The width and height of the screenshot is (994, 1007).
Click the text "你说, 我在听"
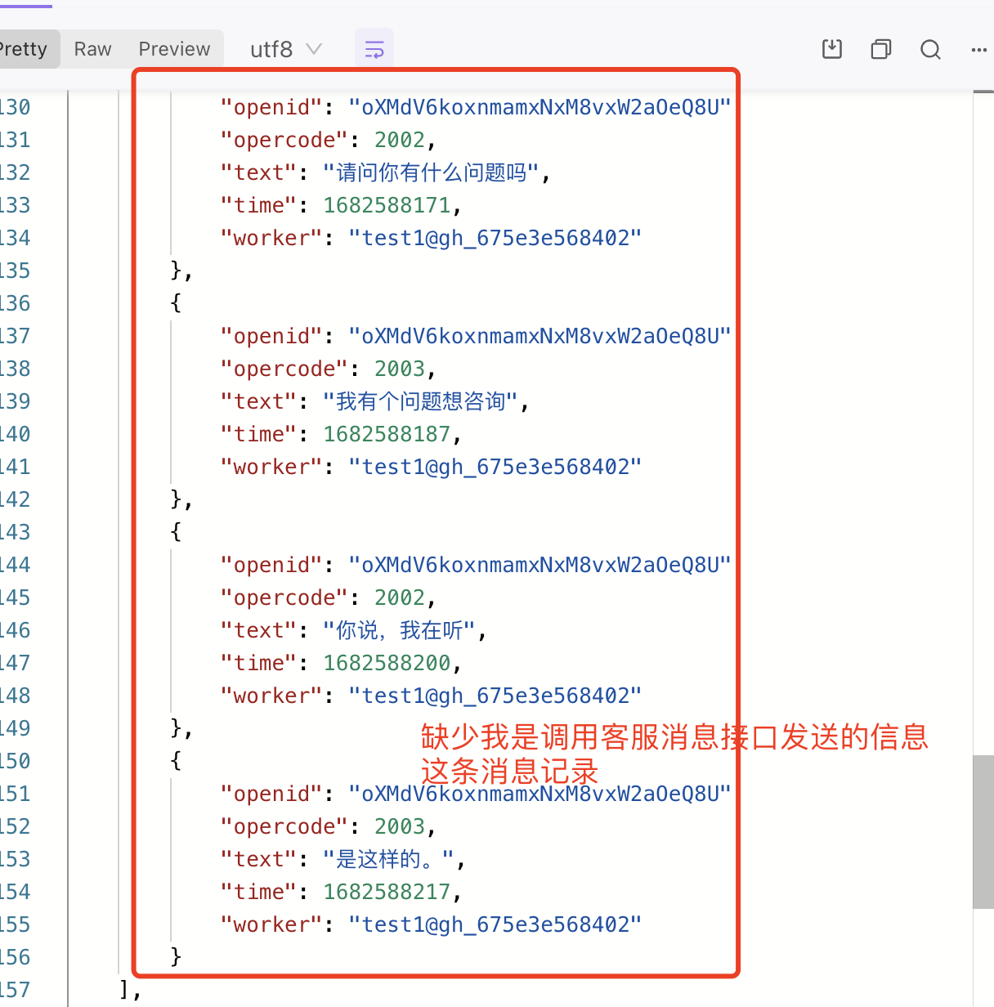(399, 630)
